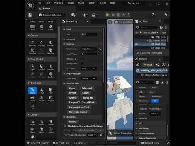
Task: Activate the PathExt create tool
Action: 41,43
